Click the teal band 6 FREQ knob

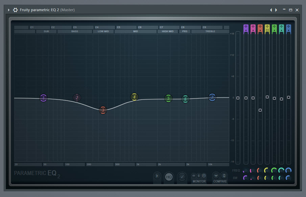(281, 171)
